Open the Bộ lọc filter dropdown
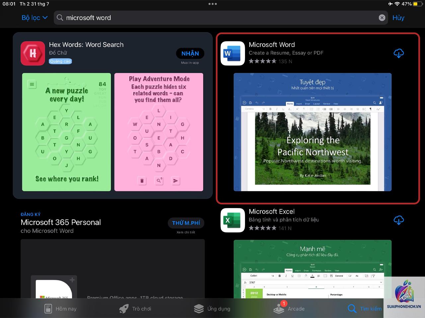This screenshot has height=318, width=425. (35, 18)
